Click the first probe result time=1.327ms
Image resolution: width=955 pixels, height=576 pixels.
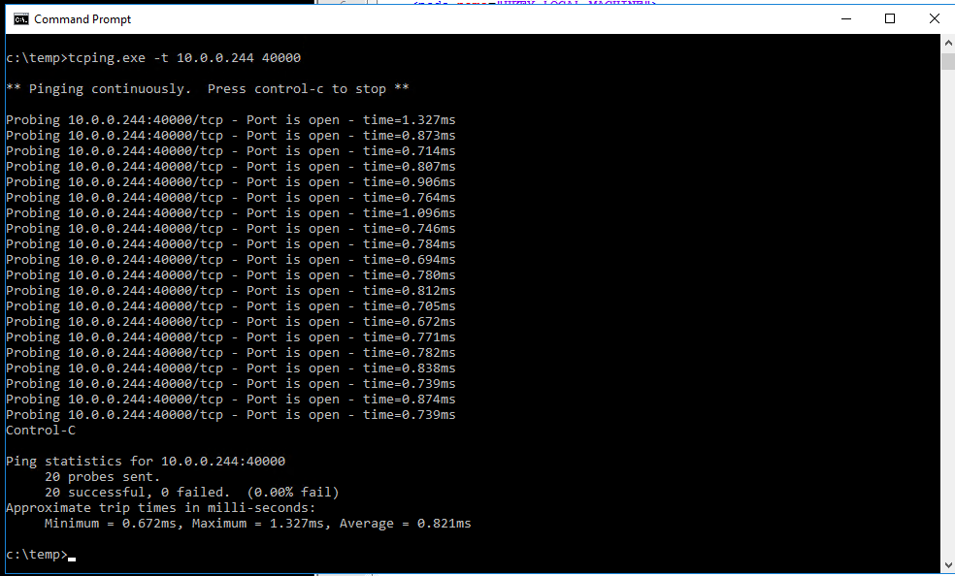point(409,120)
